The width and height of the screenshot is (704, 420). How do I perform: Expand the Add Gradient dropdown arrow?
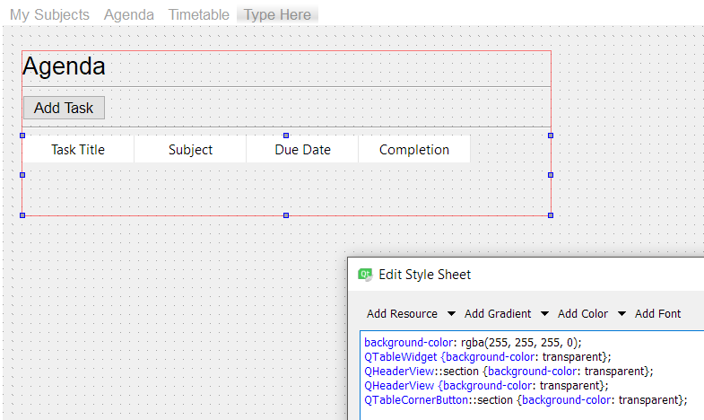[x=544, y=313]
